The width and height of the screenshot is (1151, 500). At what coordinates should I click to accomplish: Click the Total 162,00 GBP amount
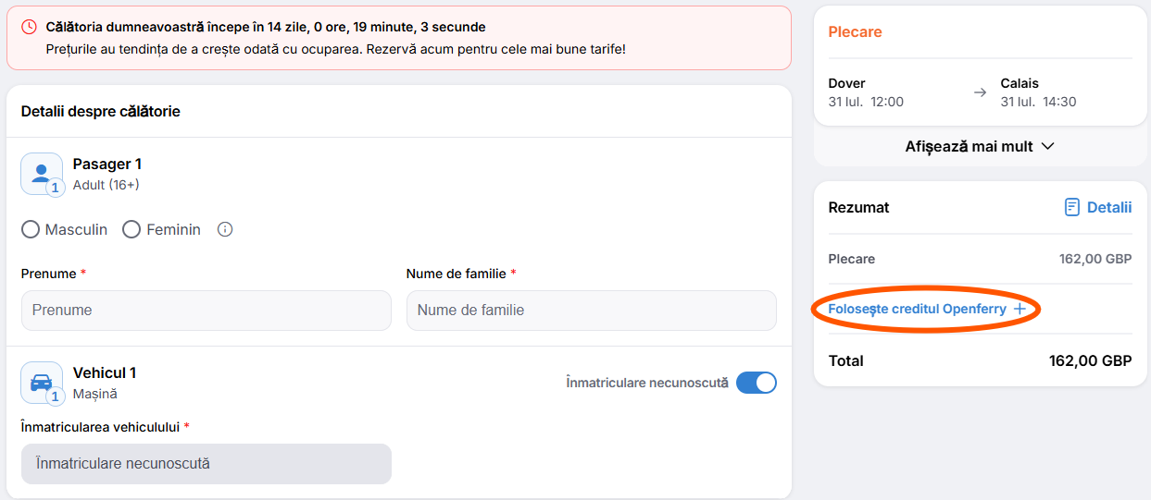(1090, 360)
